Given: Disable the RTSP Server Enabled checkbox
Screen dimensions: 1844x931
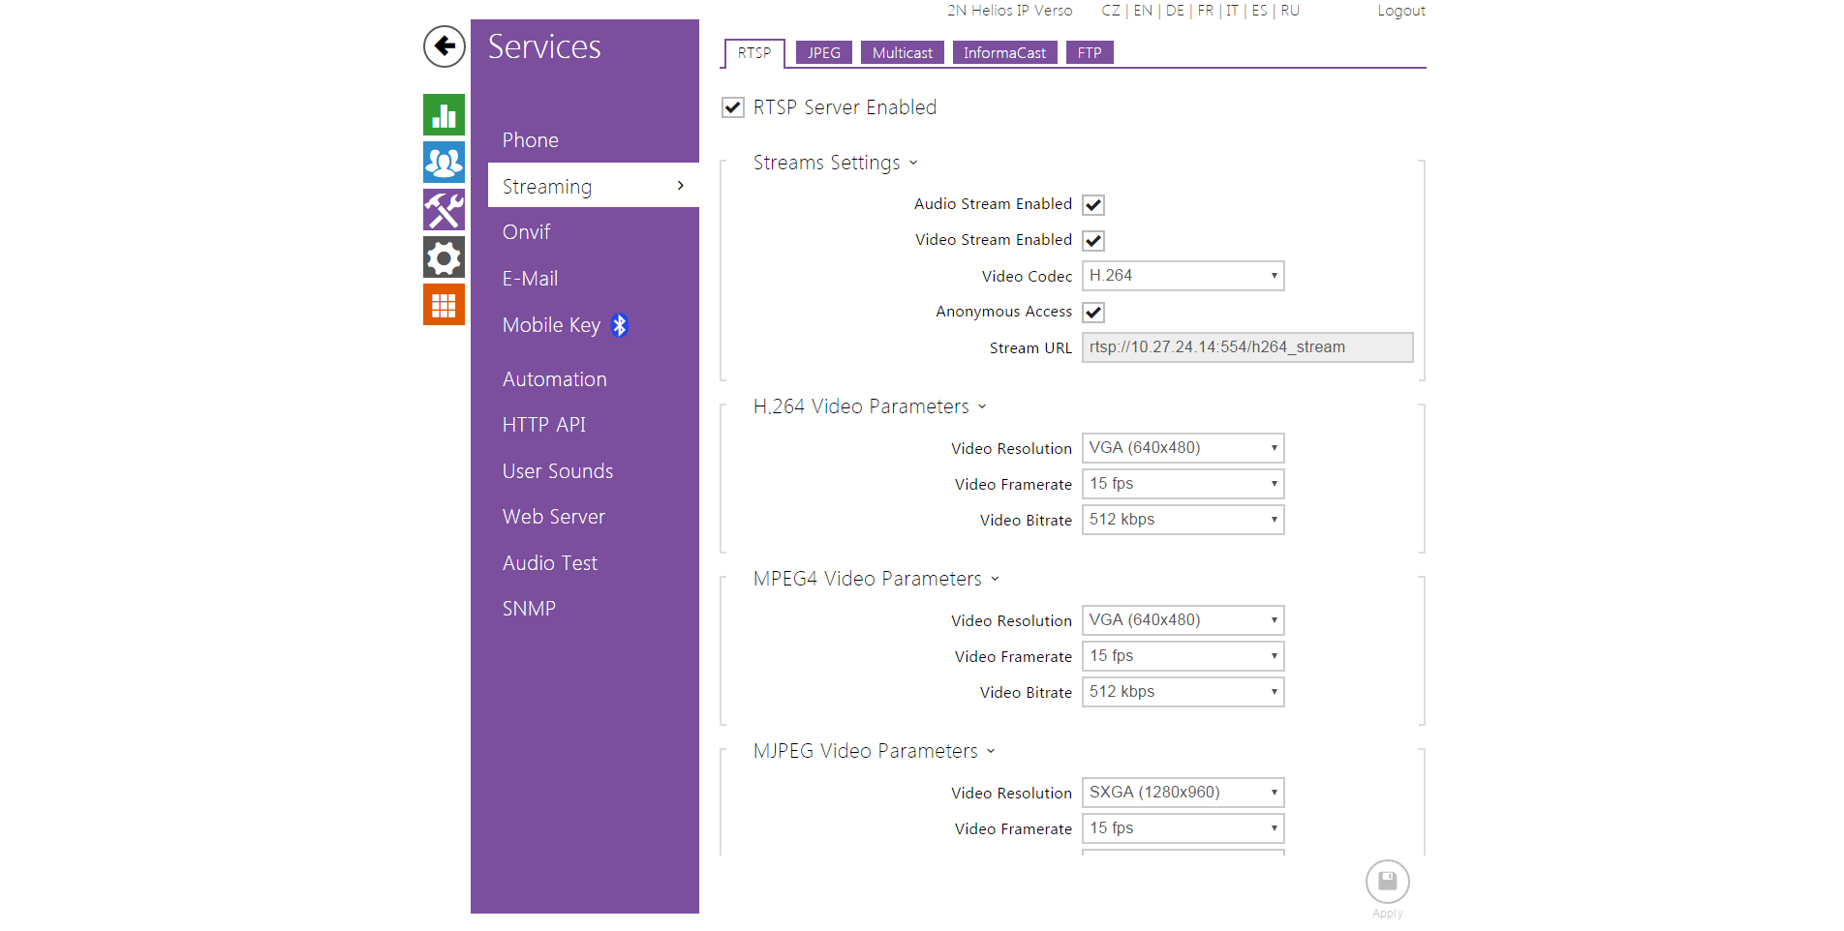Looking at the screenshot, I should pyautogui.click(x=732, y=107).
